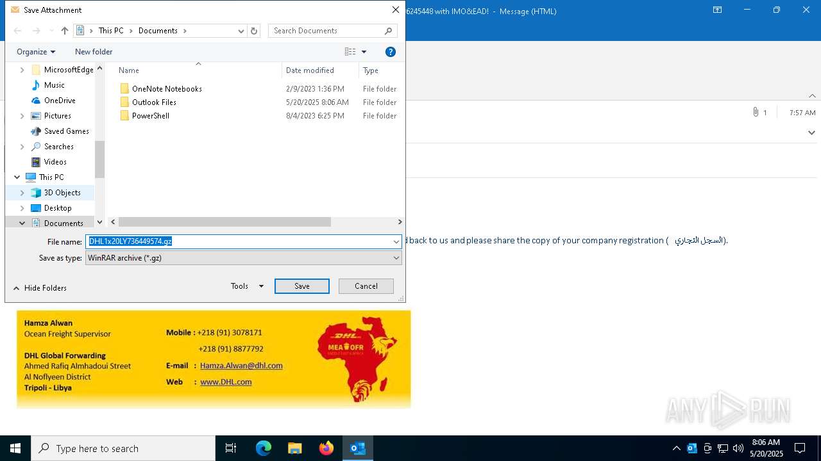Select OneDrive in navigation pane
Screen dimensions: 821x461
pyautogui.click(x=53, y=101)
